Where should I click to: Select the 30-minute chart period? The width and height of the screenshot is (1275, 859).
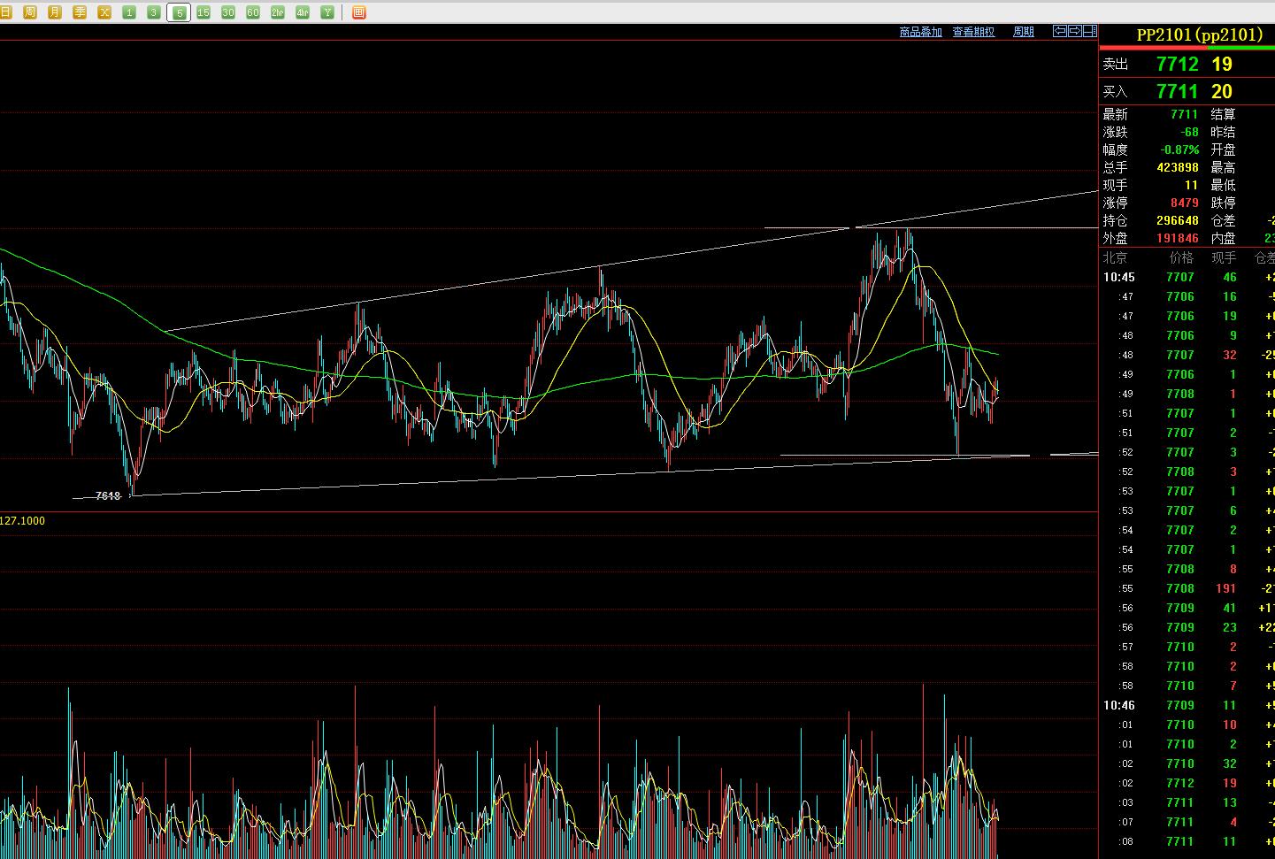pos(228,12)
